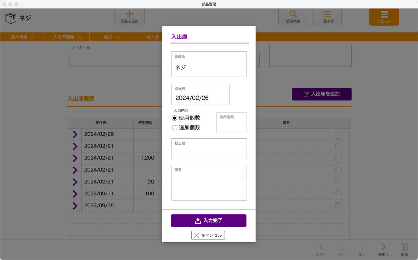Click the 担当者 input field

(209, 151)
